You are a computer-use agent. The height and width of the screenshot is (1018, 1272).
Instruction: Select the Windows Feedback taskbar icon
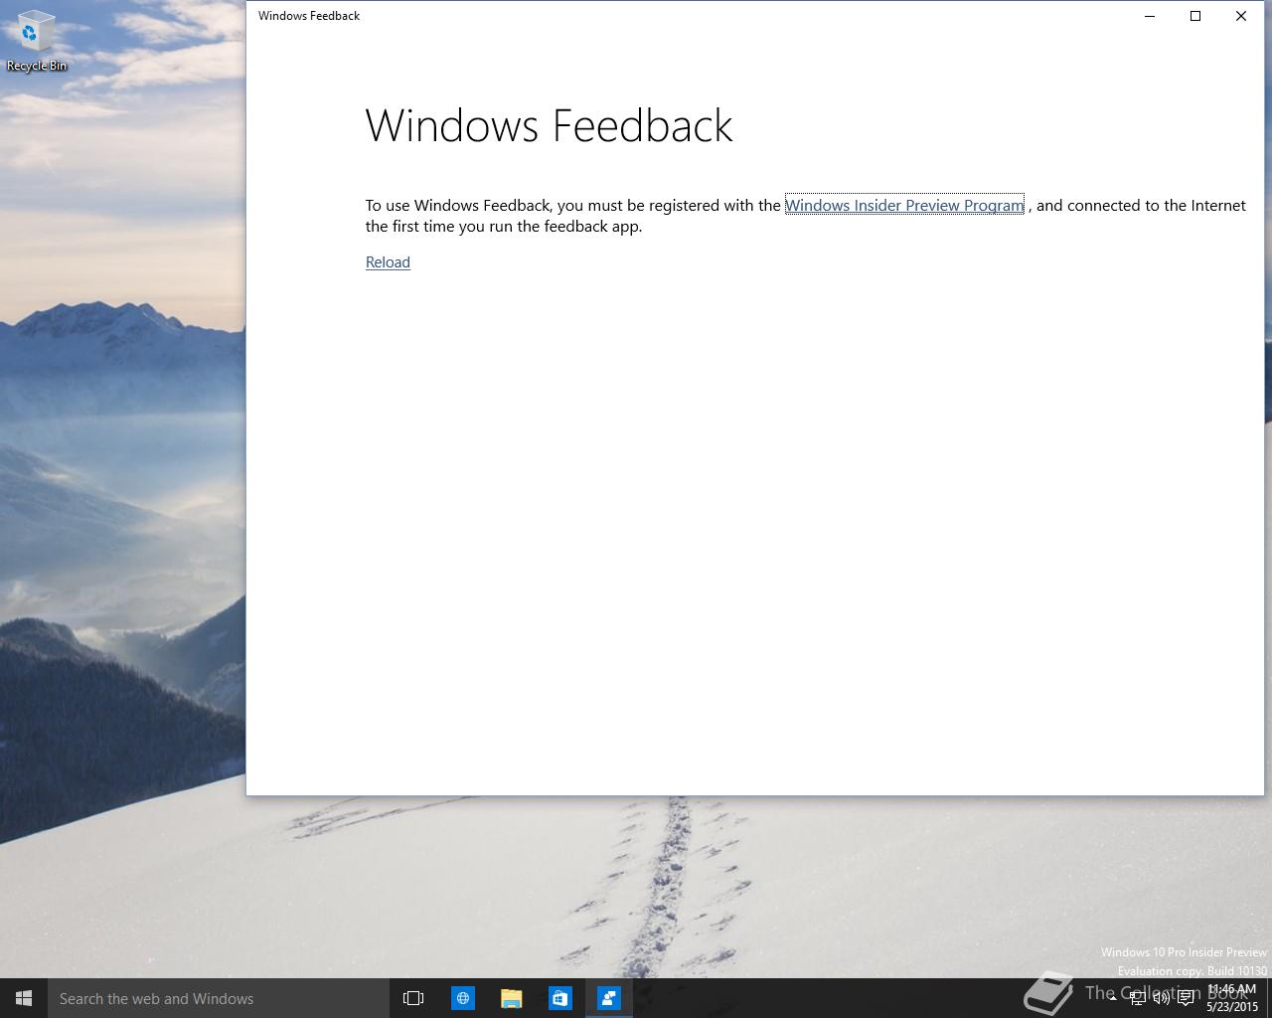(x=608, y=998)
